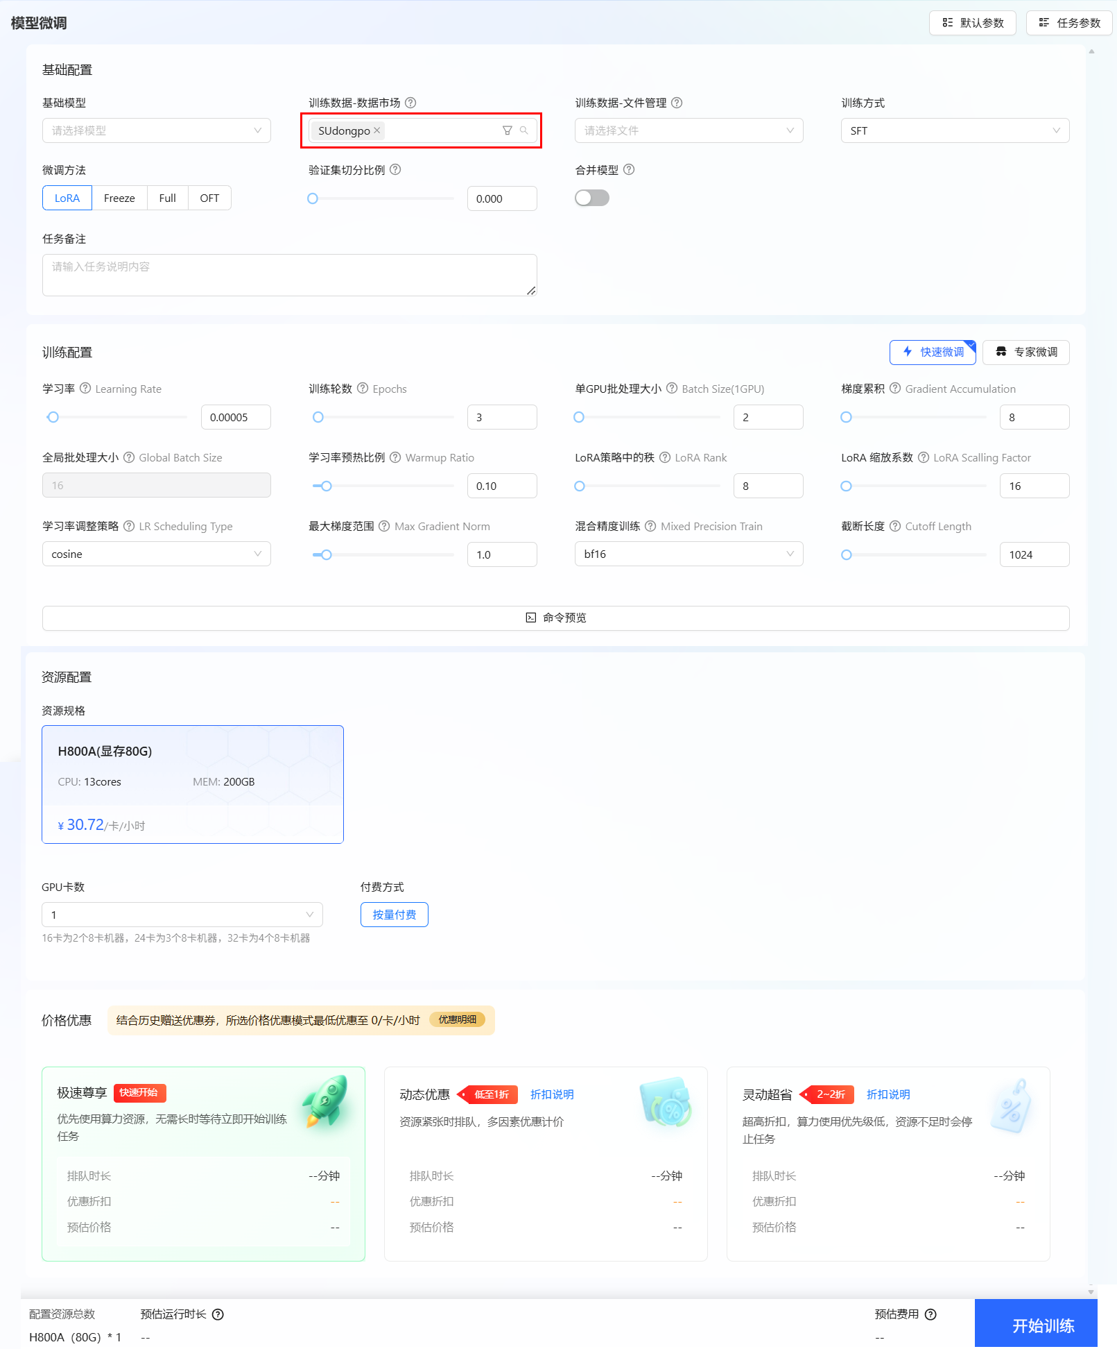Select the Freeze fine-tuning method
This screenshot has width=1117, height=1349.
[x=119, y=198]
